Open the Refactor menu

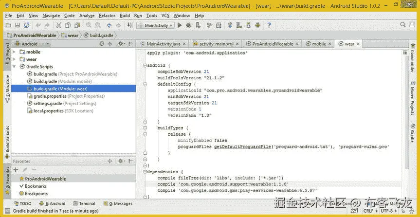pos(107,16)
